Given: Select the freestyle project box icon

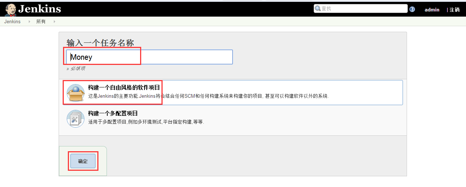Looking at the screenshot, I should pos(76,93).
